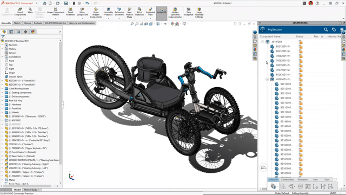Image resolution: width=346 pixels, height=195 pixels.
Task: Open Motion Study 1 bottom tab
Action: point(31,190)
